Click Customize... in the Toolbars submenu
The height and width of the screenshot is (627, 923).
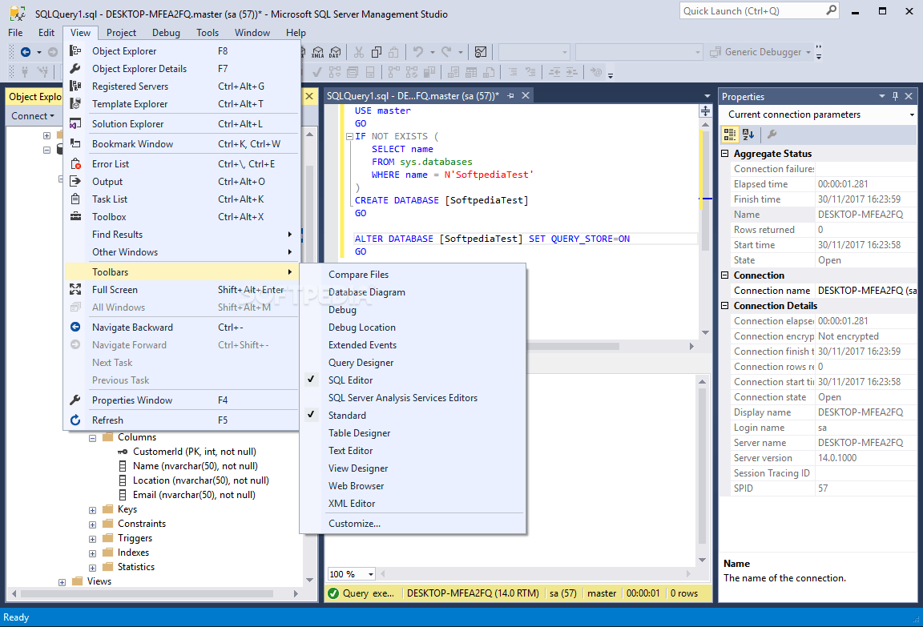pyautogui.click(x=354, y=524)
